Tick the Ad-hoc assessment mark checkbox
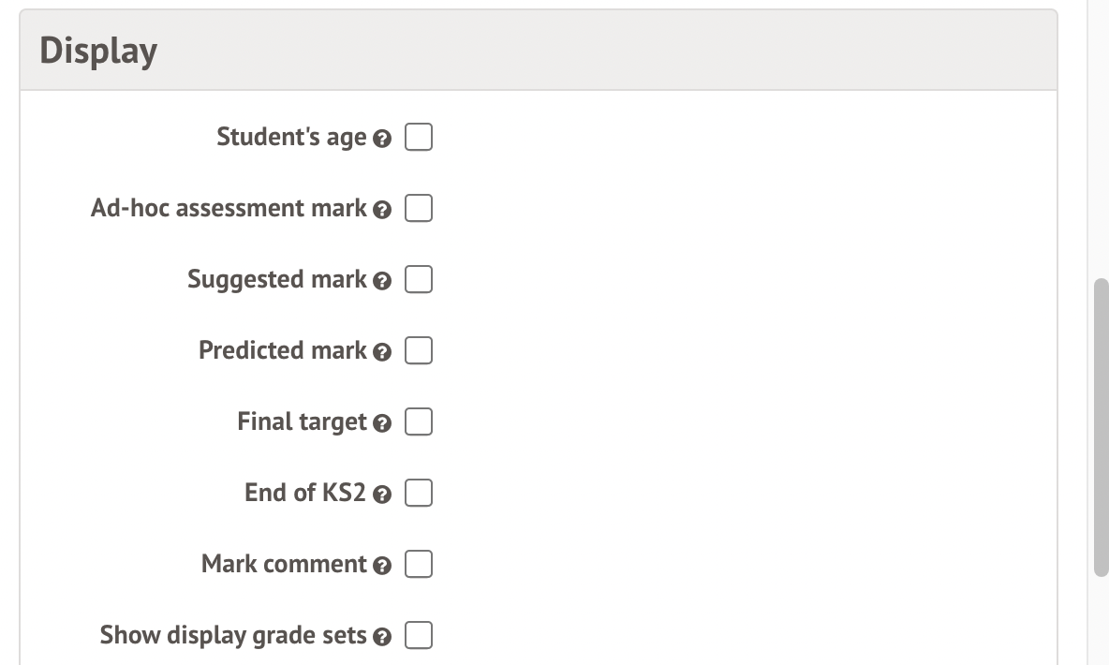Screen dimensions: 1109x665 click(x=419, y=209)
